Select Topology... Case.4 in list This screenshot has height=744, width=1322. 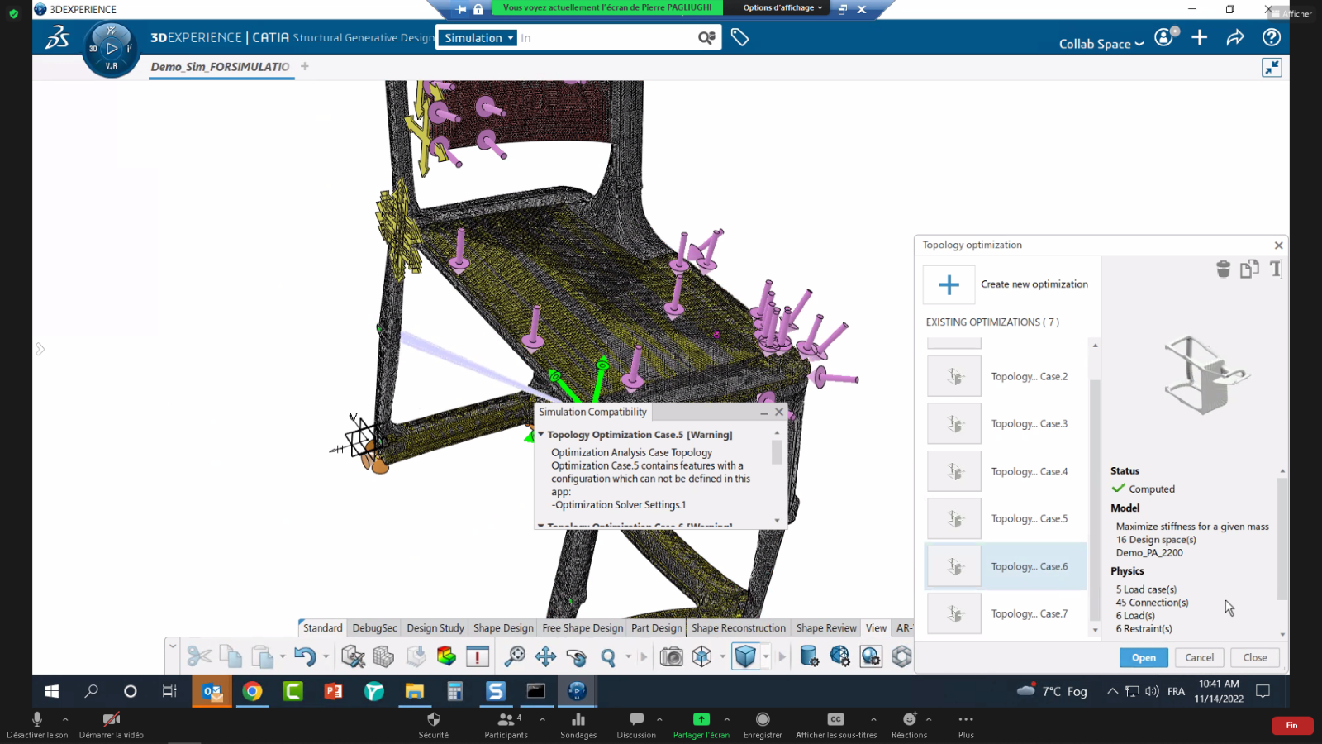click(x=1006, y=472)
